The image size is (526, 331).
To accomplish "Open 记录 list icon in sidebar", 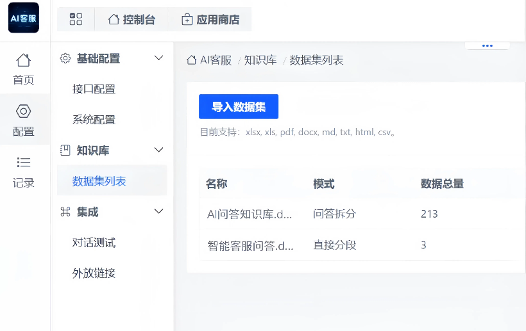I will (x=24, y=163).
